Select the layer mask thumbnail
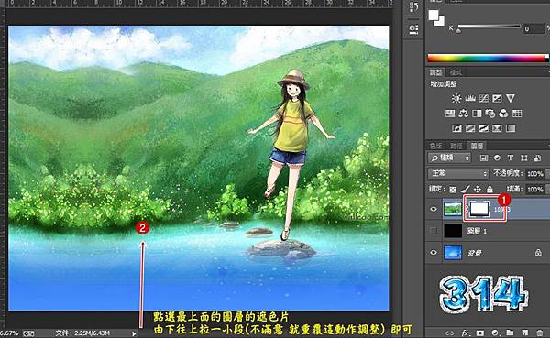Screen dimensions: 550x338 [x=479, y=209]
